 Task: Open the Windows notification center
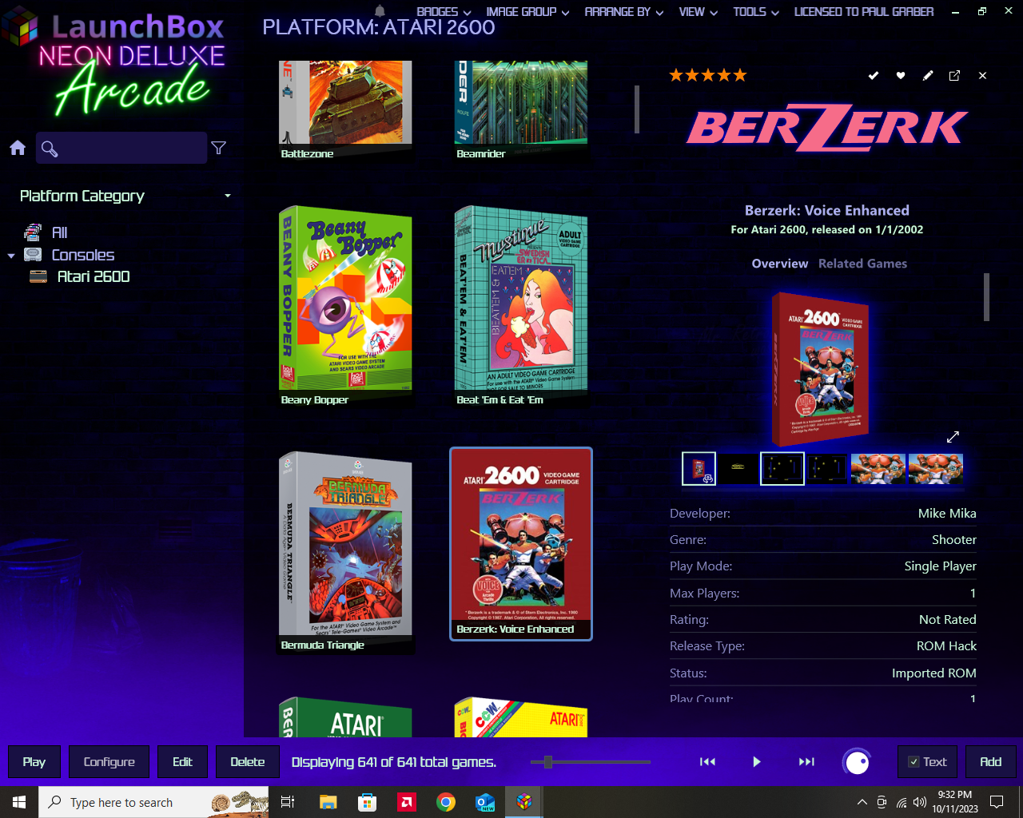(x=997, y=802)
